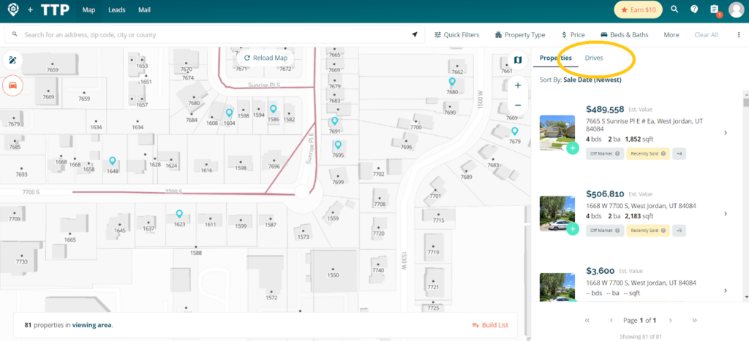The width and height of the screenshot is (749, 341).
Task: Start driving mode with the car icon
Action: click(12, 85)
